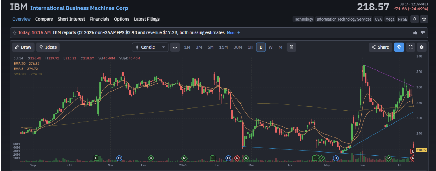
Task: Click the February dividend D marker
Action: [228, 158]
